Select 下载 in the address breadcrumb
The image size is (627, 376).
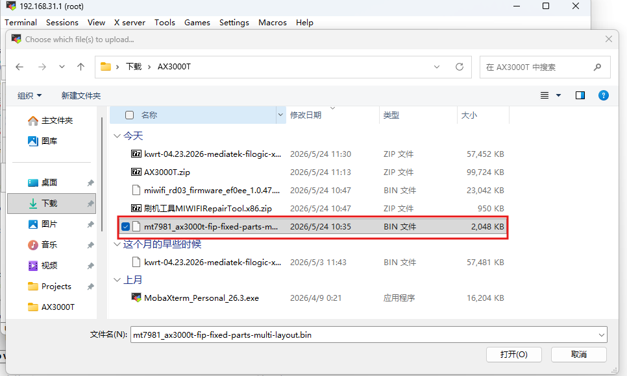pos(134,67)
